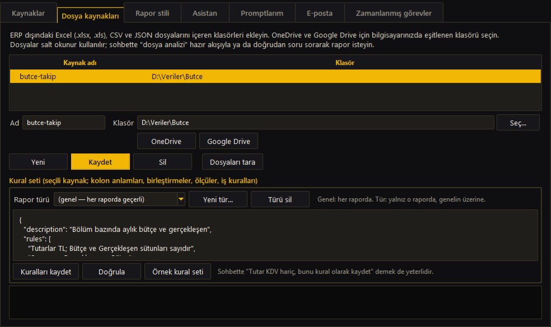Switch to the E-posta tab
Image resolution: width=551 pixels, height=327 pixels.
(319, 13)
